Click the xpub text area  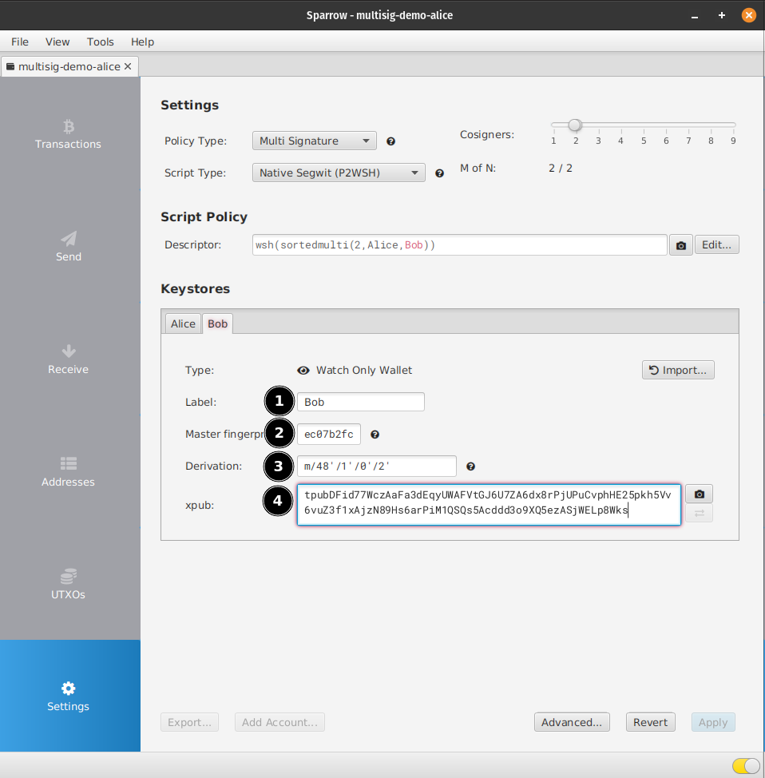click(489, 505)
